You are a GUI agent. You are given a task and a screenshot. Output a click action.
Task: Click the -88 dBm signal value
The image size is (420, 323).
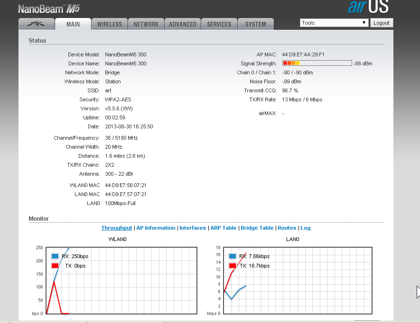(363, 63)
